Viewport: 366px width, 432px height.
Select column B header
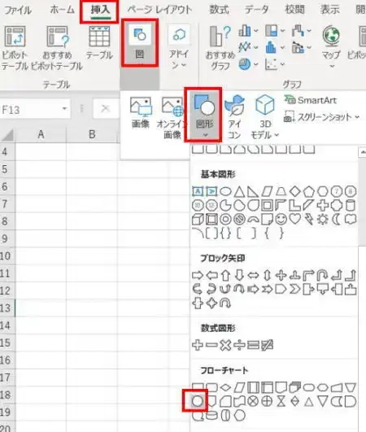92,135
